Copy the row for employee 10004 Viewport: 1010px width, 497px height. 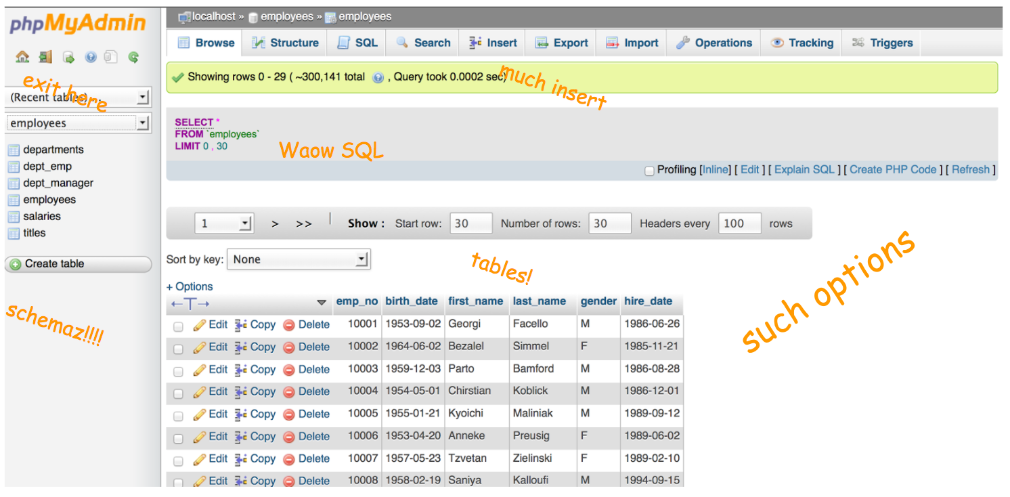pyautogui.click(x=255, y=391)
